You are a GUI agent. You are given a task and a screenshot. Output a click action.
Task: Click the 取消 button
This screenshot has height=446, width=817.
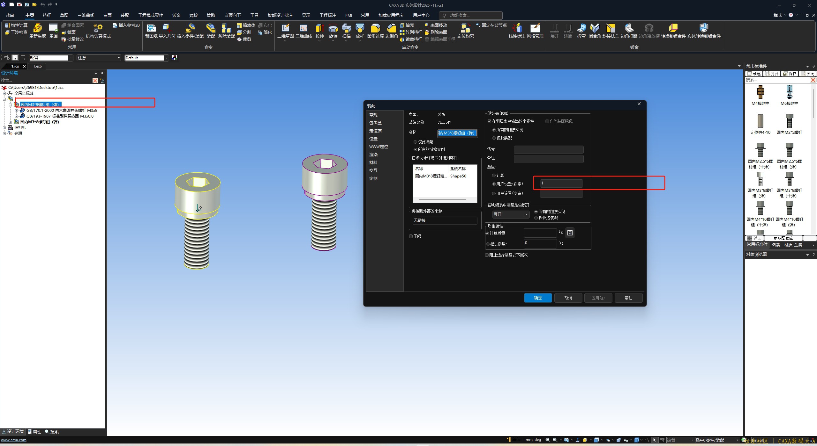tap(568, 298)
